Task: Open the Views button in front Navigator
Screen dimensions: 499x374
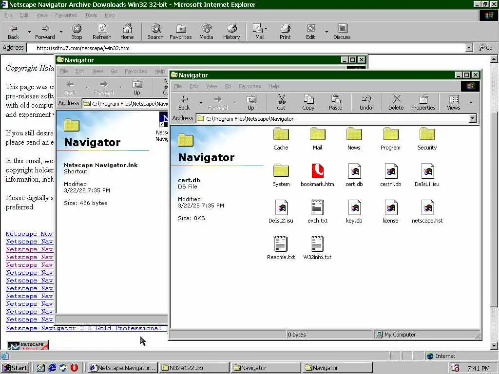Action: pyautogui.click(x=454, y=102)
